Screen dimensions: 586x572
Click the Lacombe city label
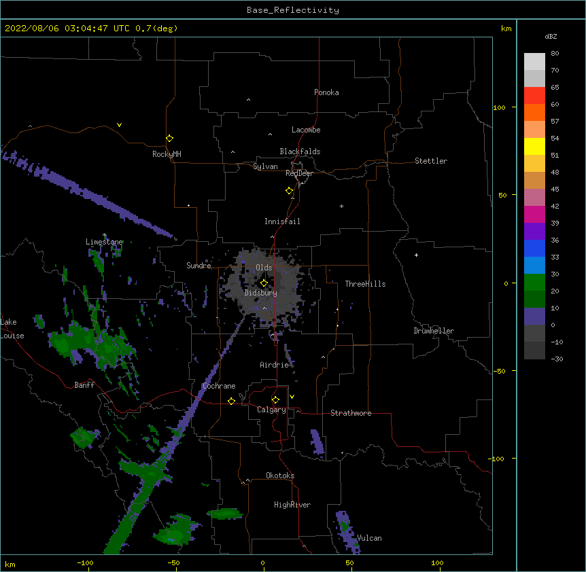pyautogui.click(x=306, y=130)
